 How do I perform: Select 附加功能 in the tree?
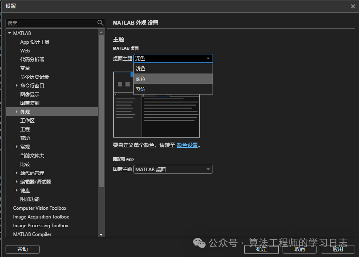click(x=30, y=199)
